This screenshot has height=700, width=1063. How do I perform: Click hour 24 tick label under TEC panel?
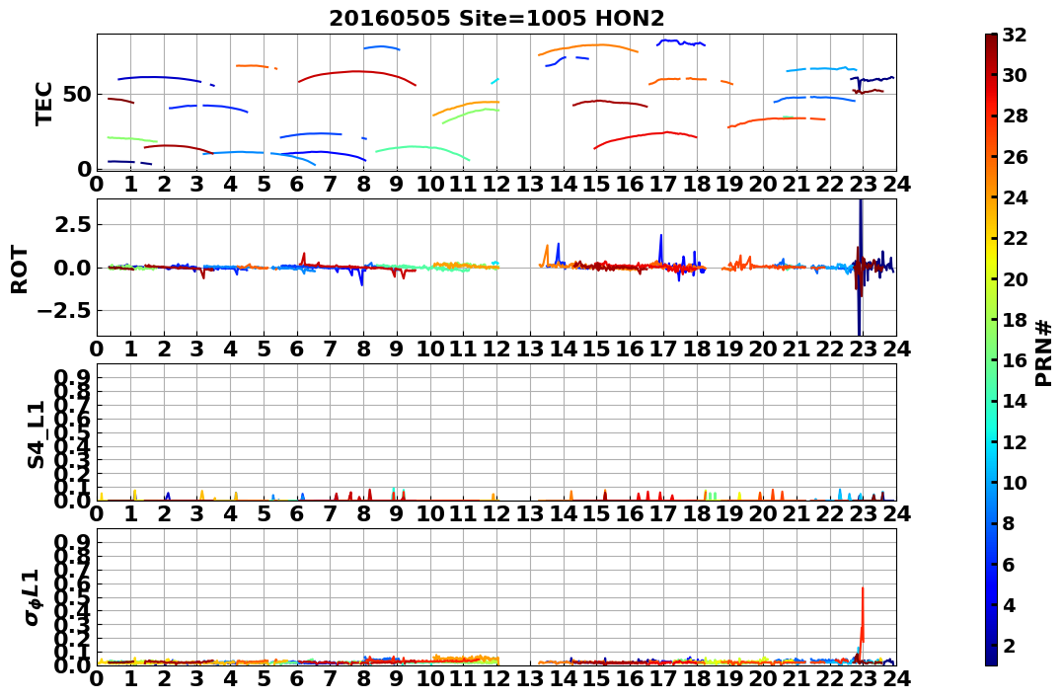point(897,185)
